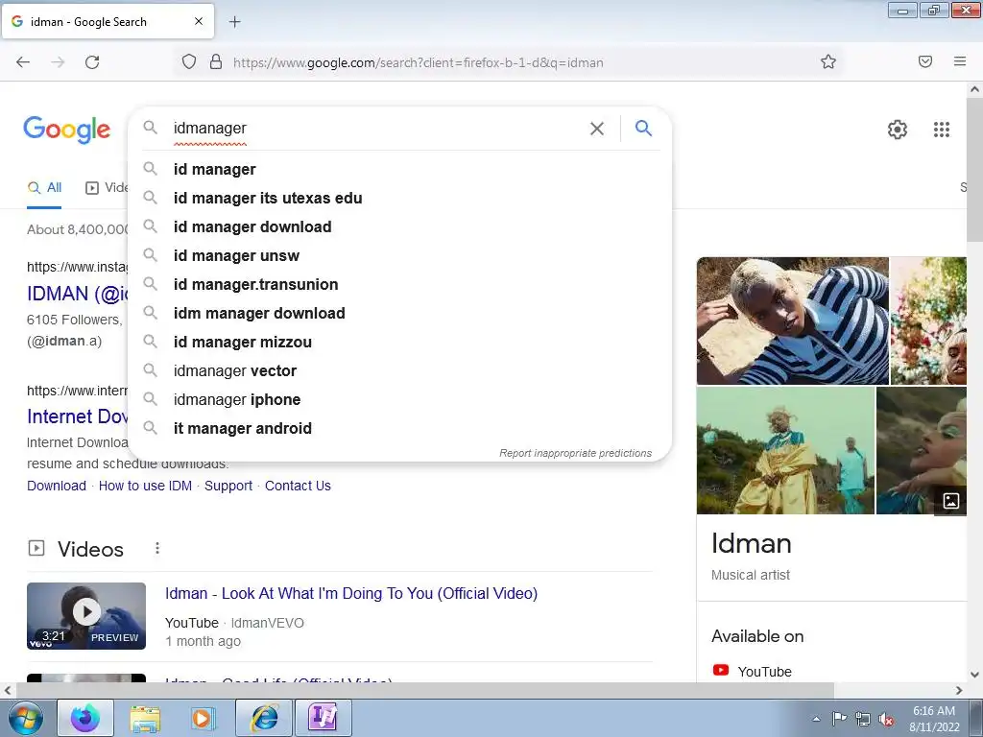
Task: Select suggestion 'id manager.transunion'
Action: 400,284
